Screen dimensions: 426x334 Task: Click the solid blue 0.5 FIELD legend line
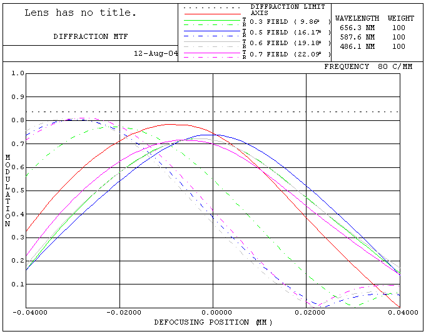(213, 31)
